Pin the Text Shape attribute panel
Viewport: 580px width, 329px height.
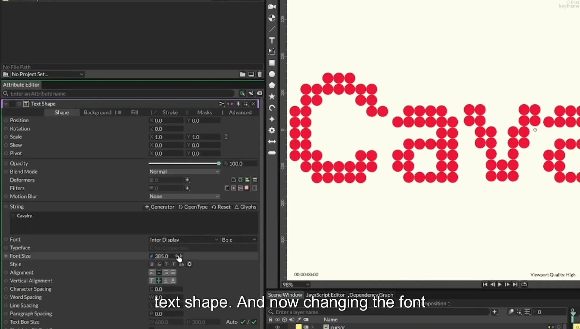pyautogui.click(x=238, y=104)
